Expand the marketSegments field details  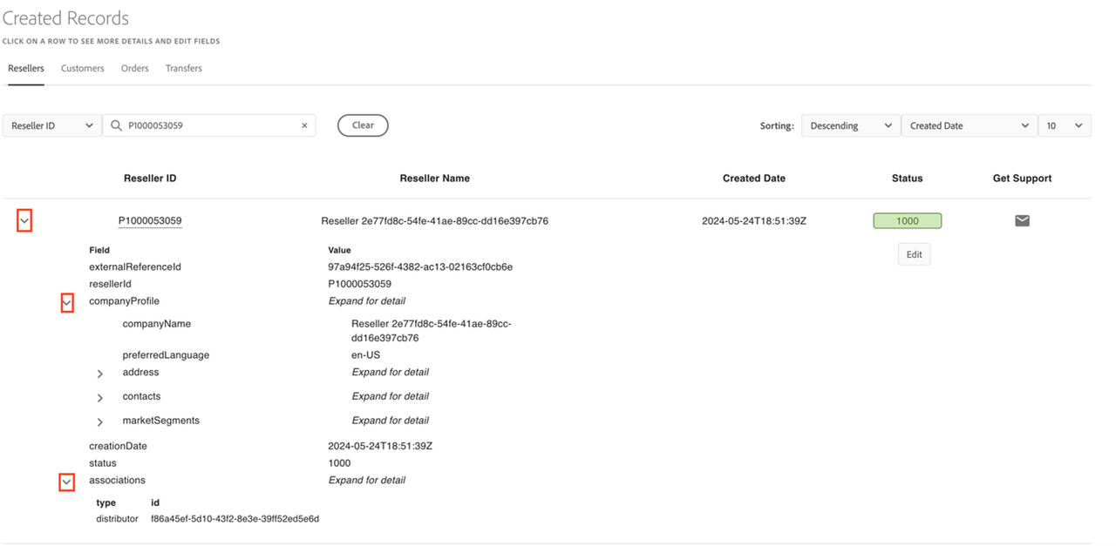click(x=100, y=422)
